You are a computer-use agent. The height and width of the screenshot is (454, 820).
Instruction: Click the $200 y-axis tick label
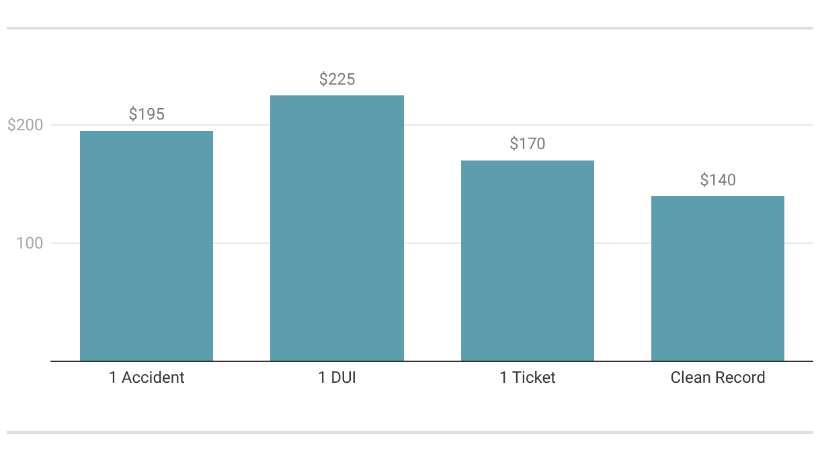coord(25,125)
